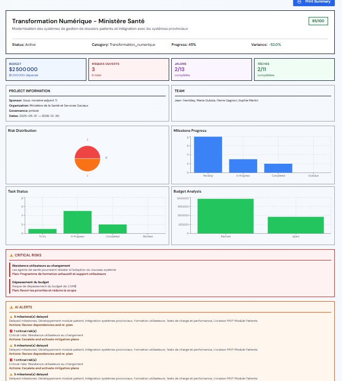Click the Risk Distribution chart title
The height and width of the screenshot is (381, 342).
pyautogui.click(x=22, y=130)
